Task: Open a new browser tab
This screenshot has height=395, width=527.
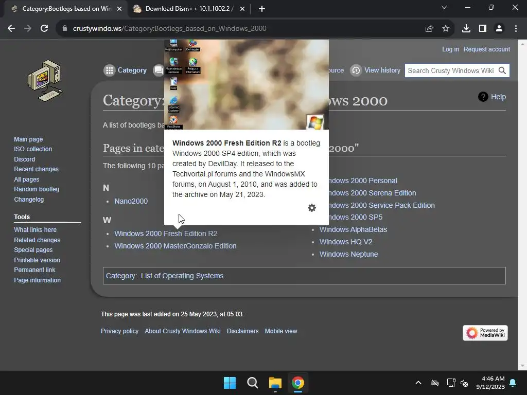Action: click(262, 9)
